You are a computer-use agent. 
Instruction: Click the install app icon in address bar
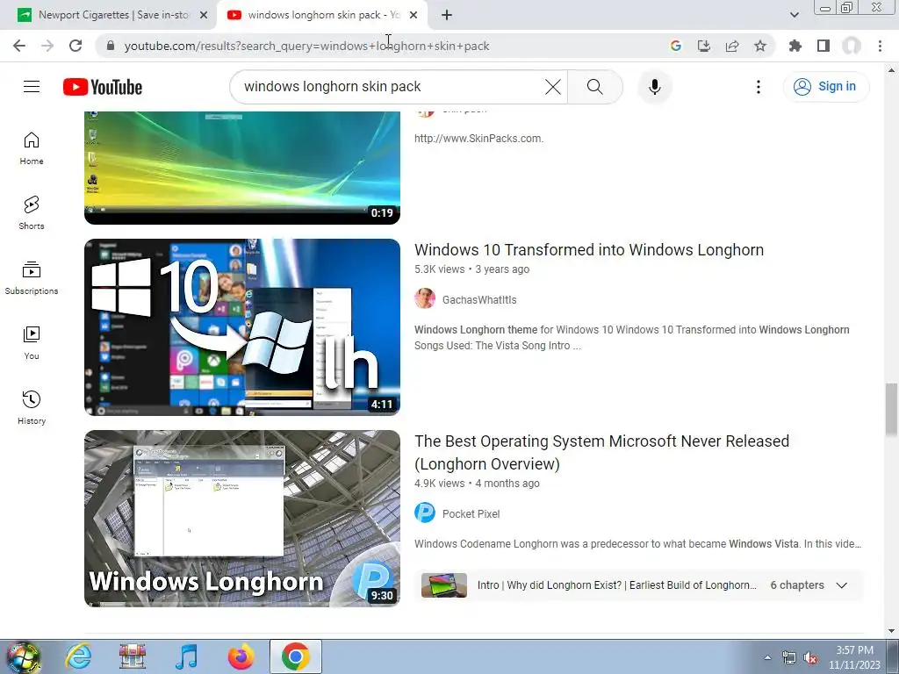point(703,46)
